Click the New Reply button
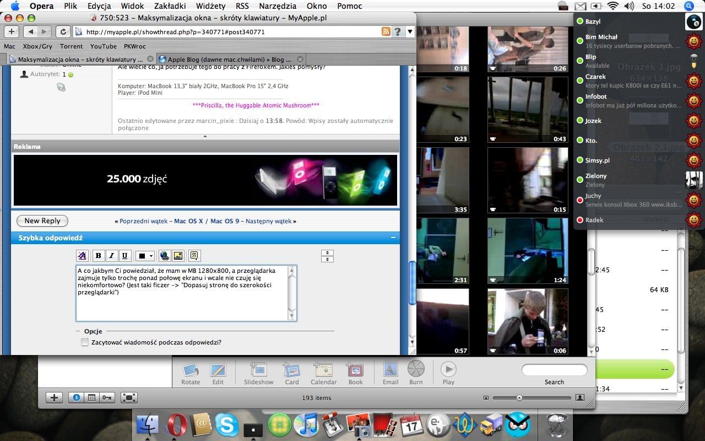Screen dimensions: 705x441 (x=42, y=220)
